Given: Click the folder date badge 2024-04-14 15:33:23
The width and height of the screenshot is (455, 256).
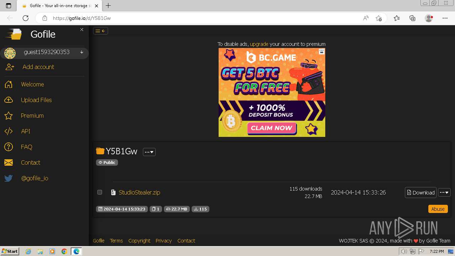Looking at the screenshot, I should (122, 209).
